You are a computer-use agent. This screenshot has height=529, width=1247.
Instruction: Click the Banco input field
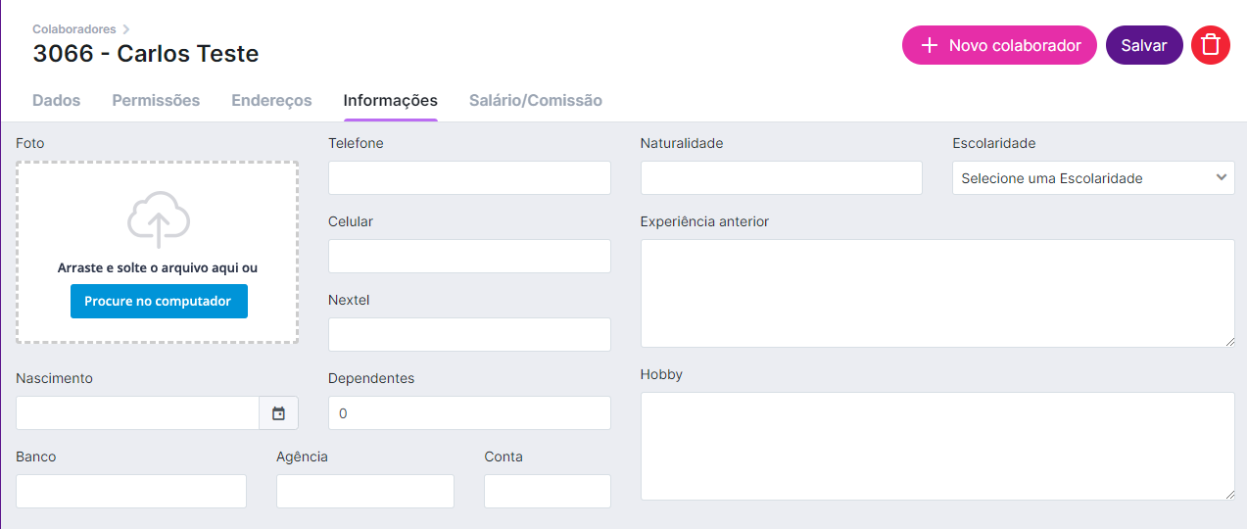point(131,492)
